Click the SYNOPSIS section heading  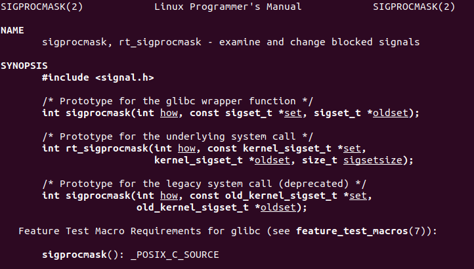point(24,66)
